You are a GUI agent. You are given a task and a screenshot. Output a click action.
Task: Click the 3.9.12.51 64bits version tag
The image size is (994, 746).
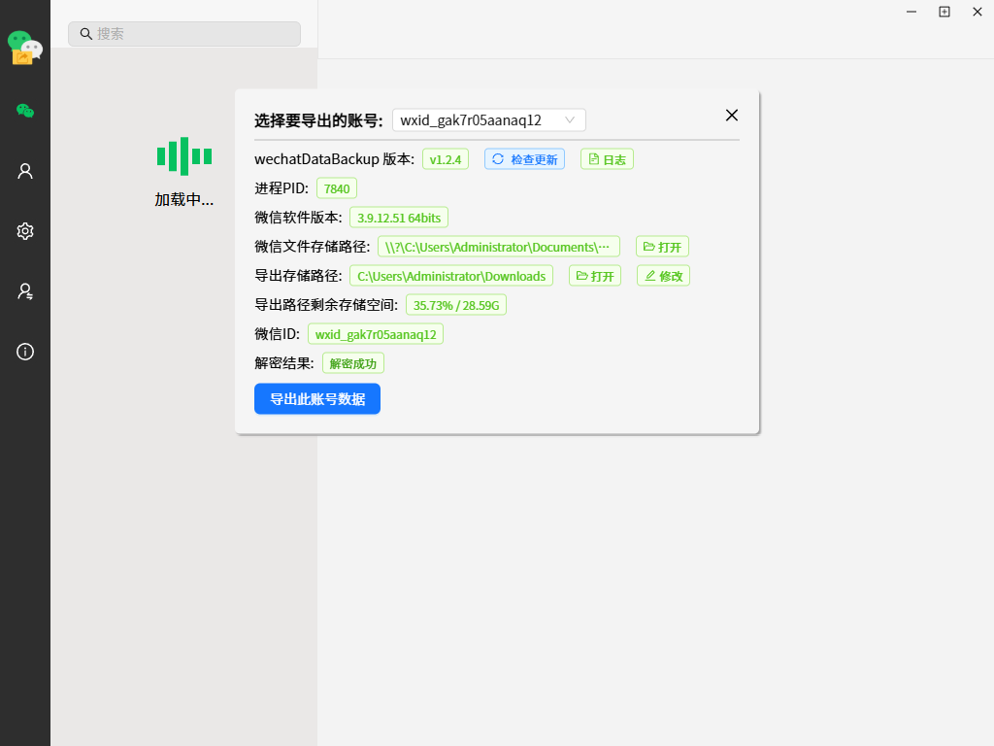pyautogui.click(x=399, y=218)
